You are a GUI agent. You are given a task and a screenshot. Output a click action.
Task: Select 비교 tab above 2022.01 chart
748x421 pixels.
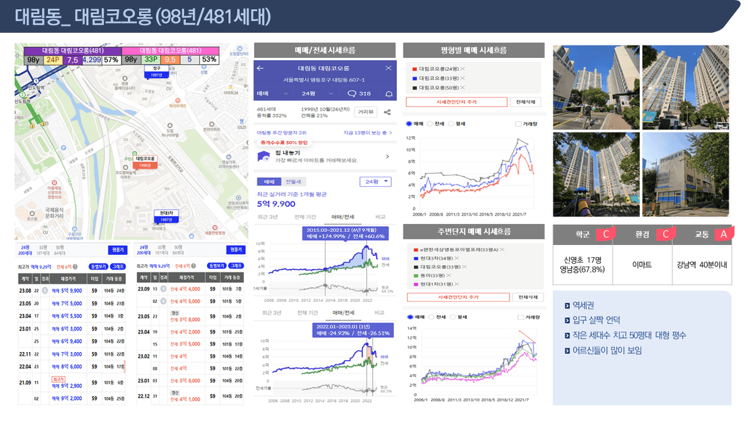380,313
